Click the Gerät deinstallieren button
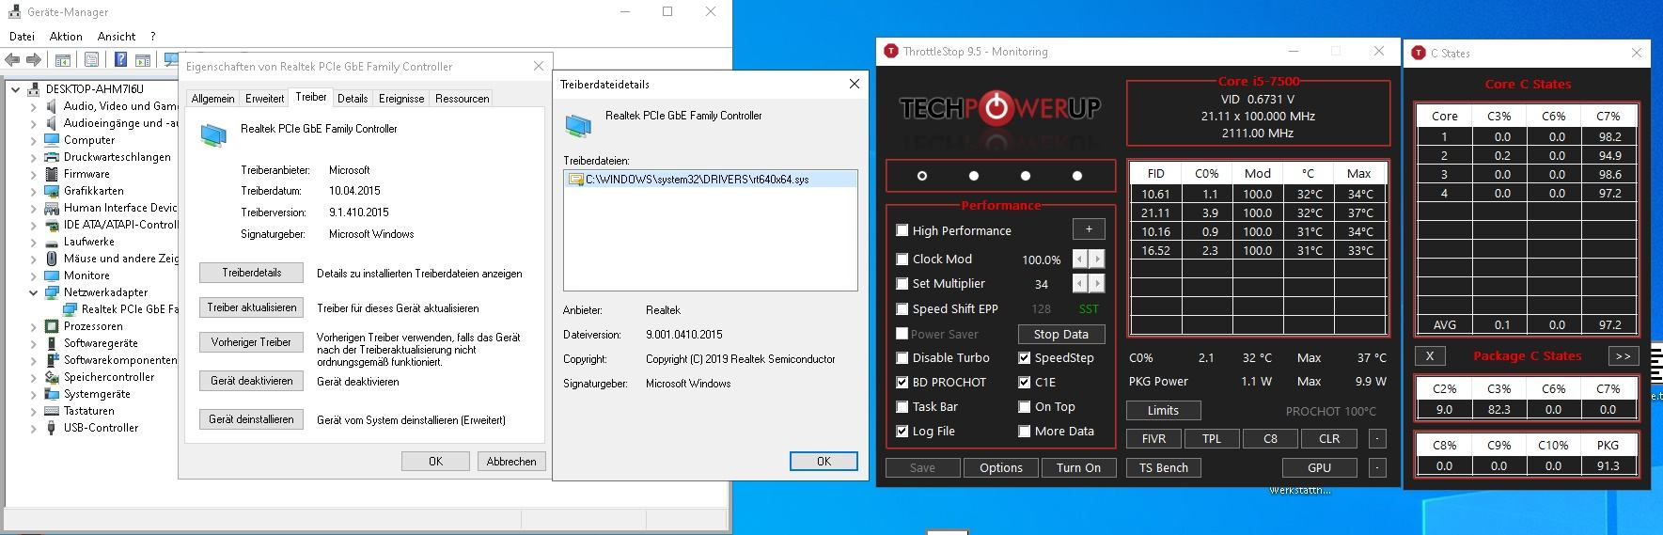Screen dimensions: 1663x535 click(x=252, y=419)
